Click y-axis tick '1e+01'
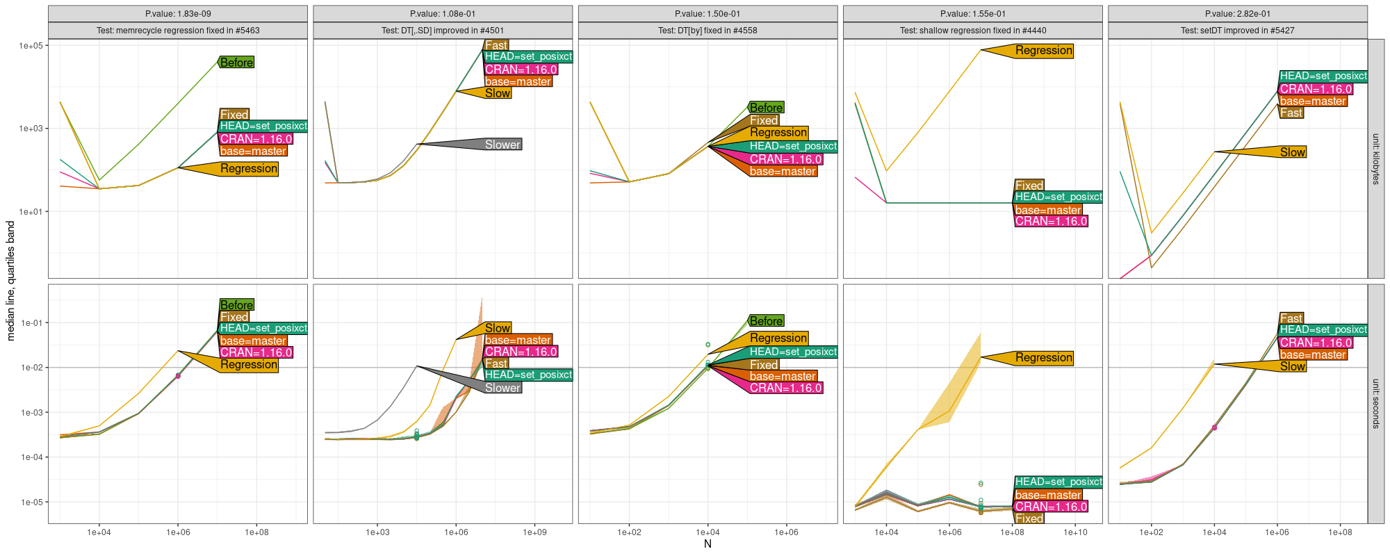 (31, 211)
